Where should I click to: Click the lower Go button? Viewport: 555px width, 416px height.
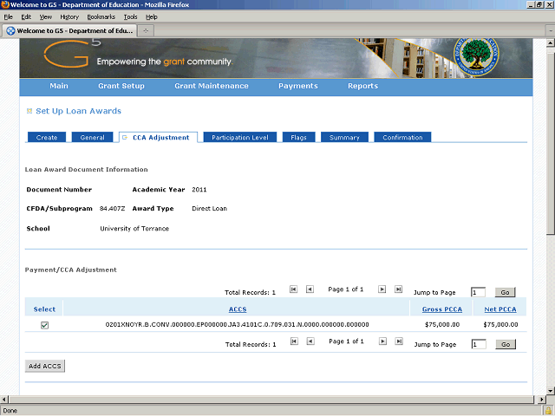[x=506, y=344]
